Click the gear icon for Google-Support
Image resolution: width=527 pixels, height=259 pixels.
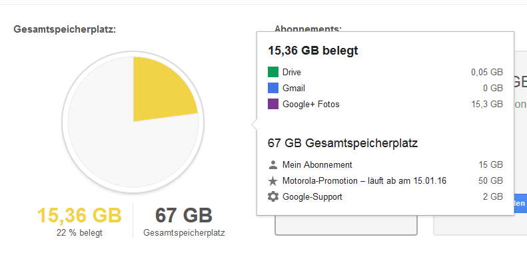point(273,196)
